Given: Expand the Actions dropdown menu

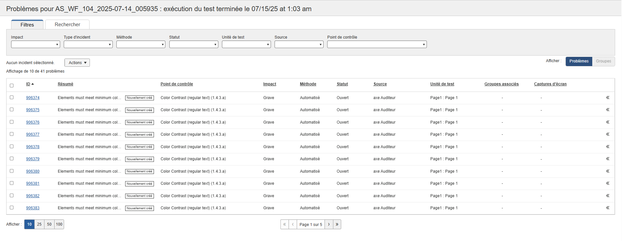Looking at the screenshot, I should 77,63.
